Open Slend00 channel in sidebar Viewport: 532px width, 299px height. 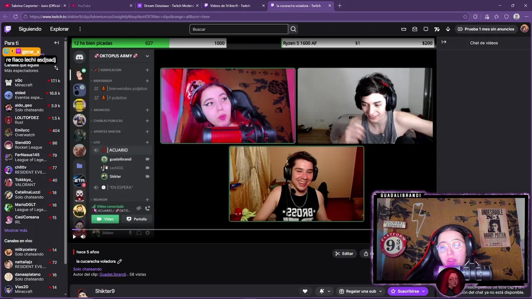[32, 145]
